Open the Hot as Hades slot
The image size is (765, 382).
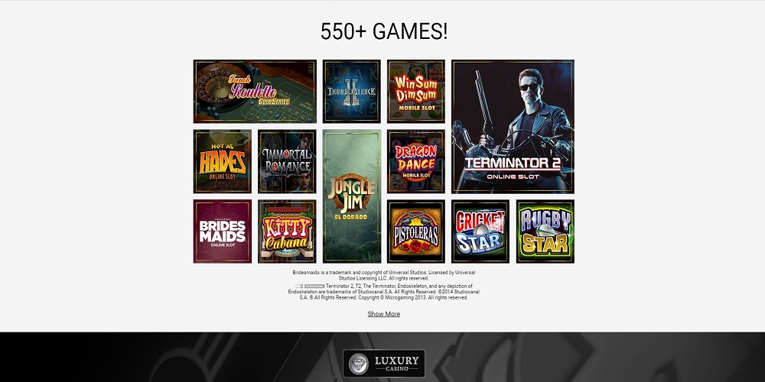click(x=223, y=161)
